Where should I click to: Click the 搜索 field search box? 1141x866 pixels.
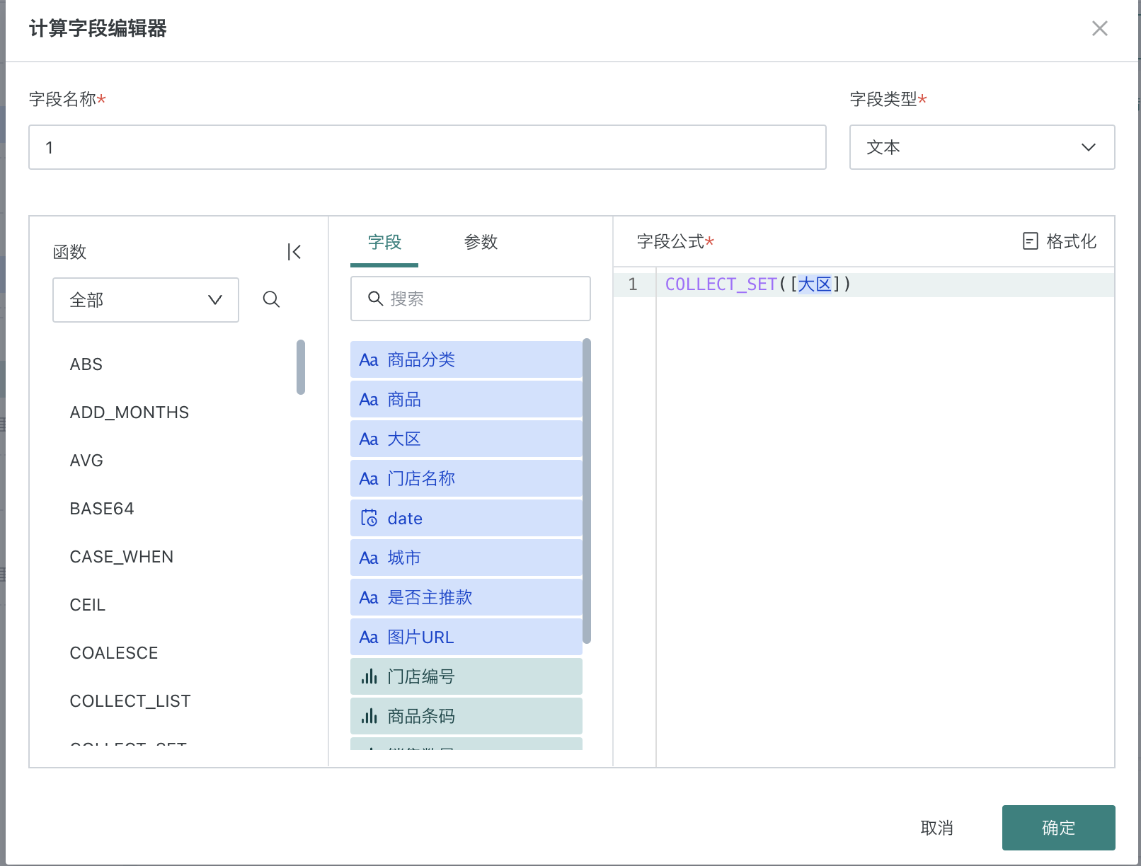[x=470, y=299]
